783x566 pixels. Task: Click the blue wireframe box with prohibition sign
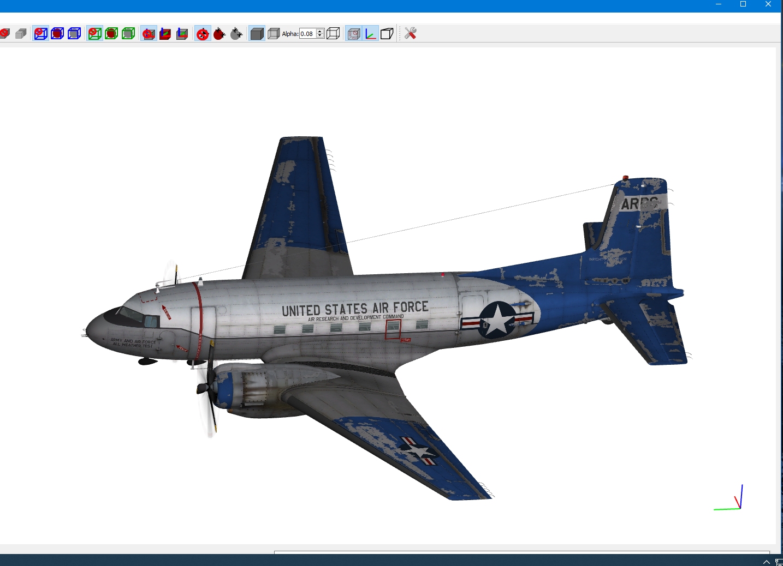[x=40, y=34]
